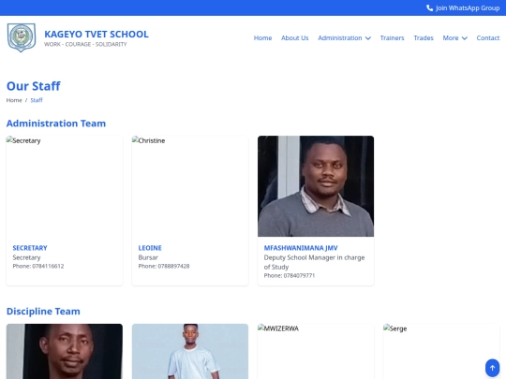Click the LEOINE name heading
The height and width of the screenshot is (379, 506).
click(150, 248)
